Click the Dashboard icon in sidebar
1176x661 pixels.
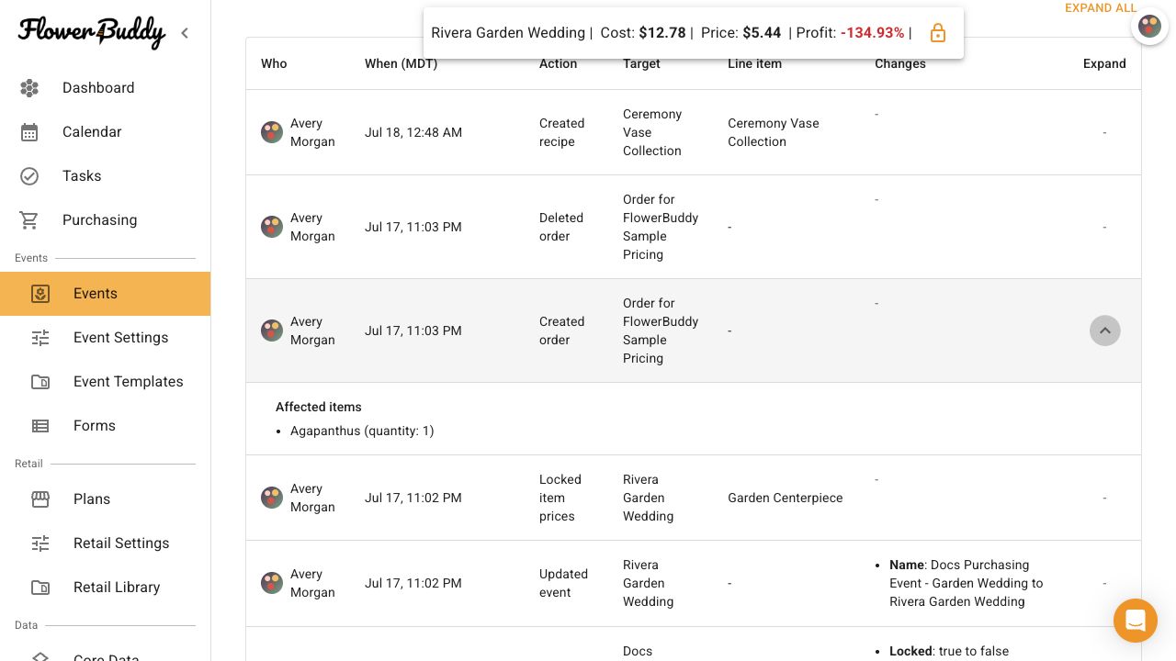pos(29,88)
